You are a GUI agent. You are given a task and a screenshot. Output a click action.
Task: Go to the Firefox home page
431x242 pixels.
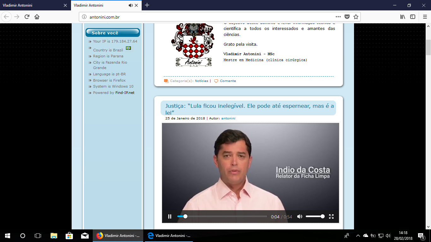tap(37, 17)
